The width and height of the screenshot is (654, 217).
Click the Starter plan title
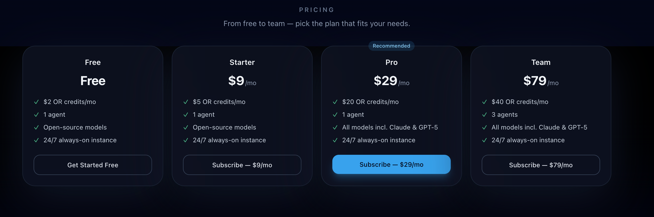pos(242,62)
